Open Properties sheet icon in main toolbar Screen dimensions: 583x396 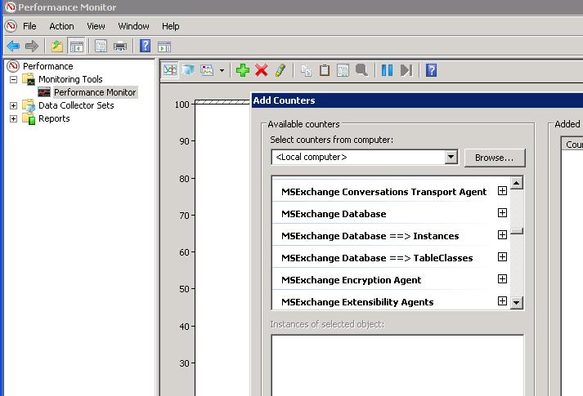point(101,47)
